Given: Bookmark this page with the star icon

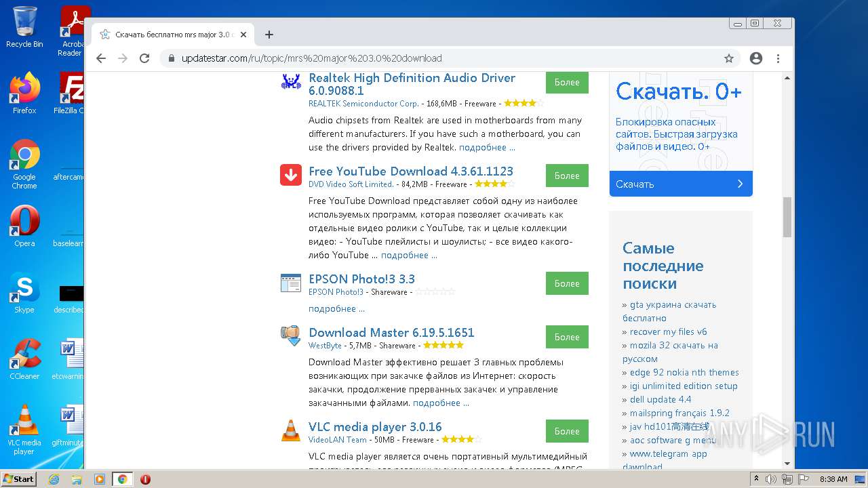Looking at the screenshot, I should [x=729, y=58].
